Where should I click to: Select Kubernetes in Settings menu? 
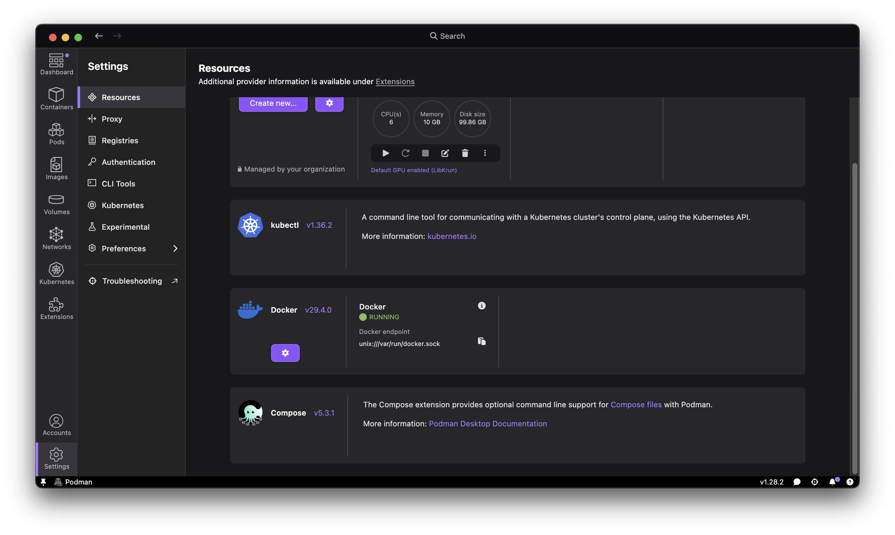point(132,206)
